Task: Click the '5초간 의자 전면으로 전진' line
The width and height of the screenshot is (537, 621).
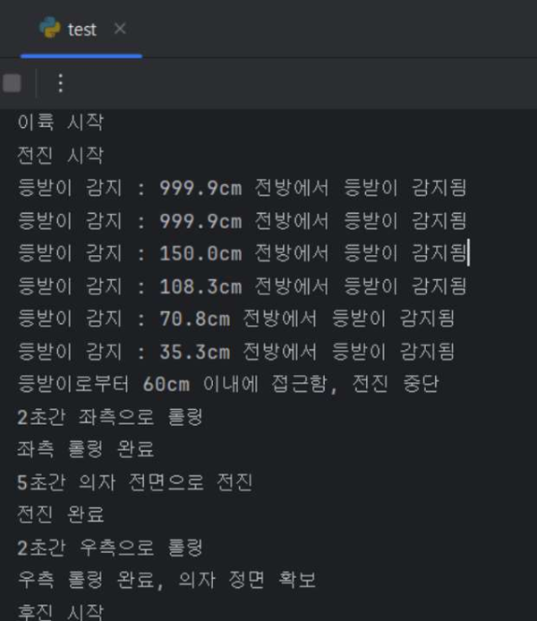Action: pos(134,482)
